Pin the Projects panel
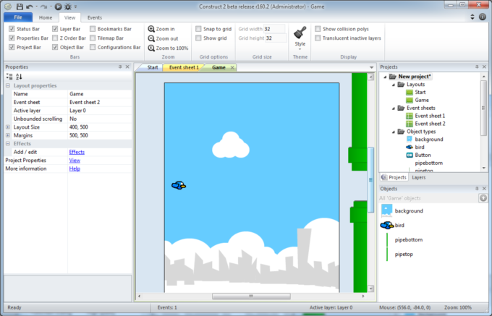Screen dimensions: 492x316 tap(477, 67)
